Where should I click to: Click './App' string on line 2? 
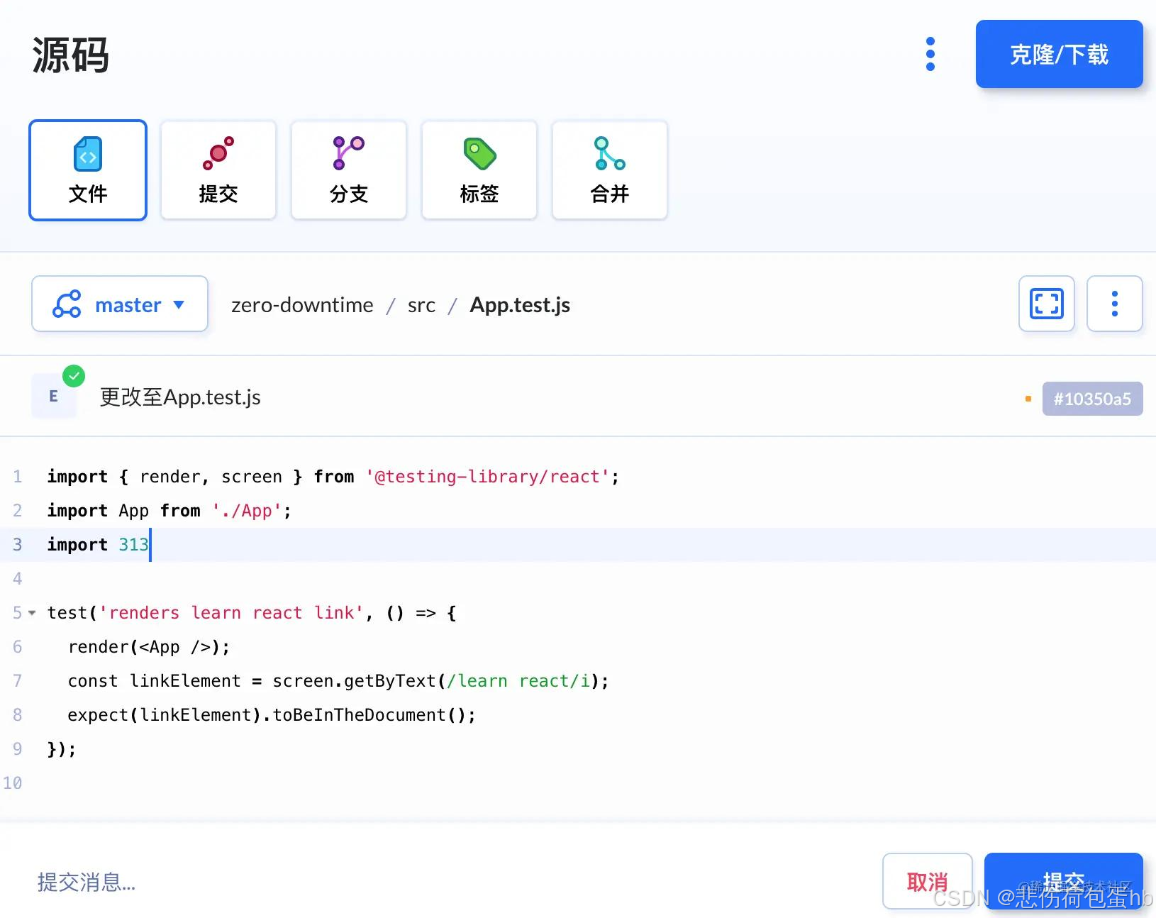(x=247, y=511)
